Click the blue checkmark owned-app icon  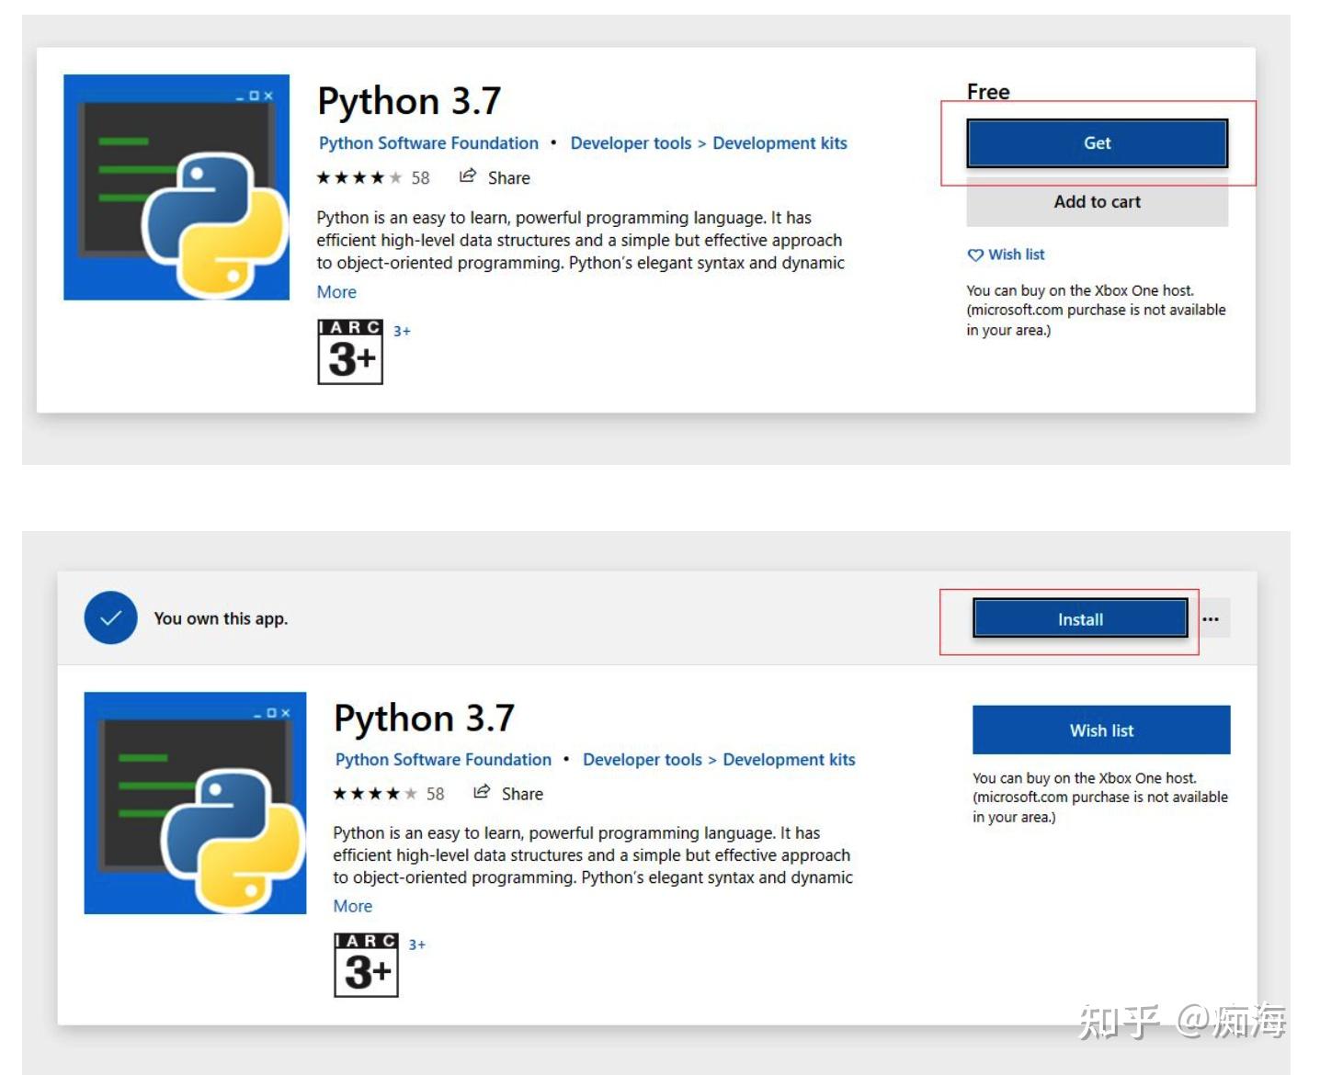coord(110,617)
